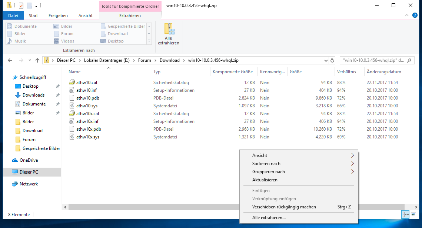Image resolution: width=422 pixels, height=228 pixels.
Task: Expand the address bar history dropdown
Action: 326,61
